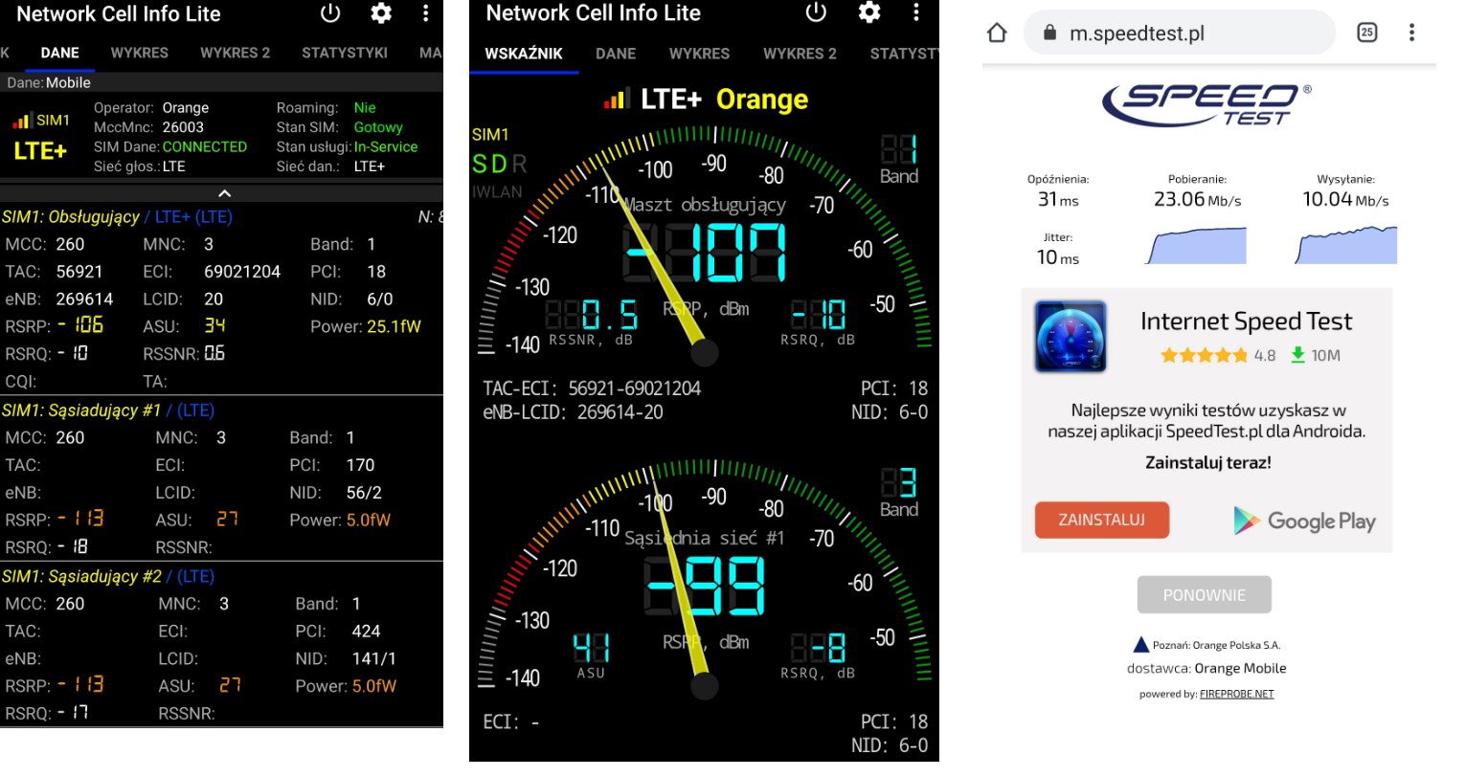Open settings gear in middle Network Cell Info
This screenshot has width=1465, height=777.
[x=869, y=12]
